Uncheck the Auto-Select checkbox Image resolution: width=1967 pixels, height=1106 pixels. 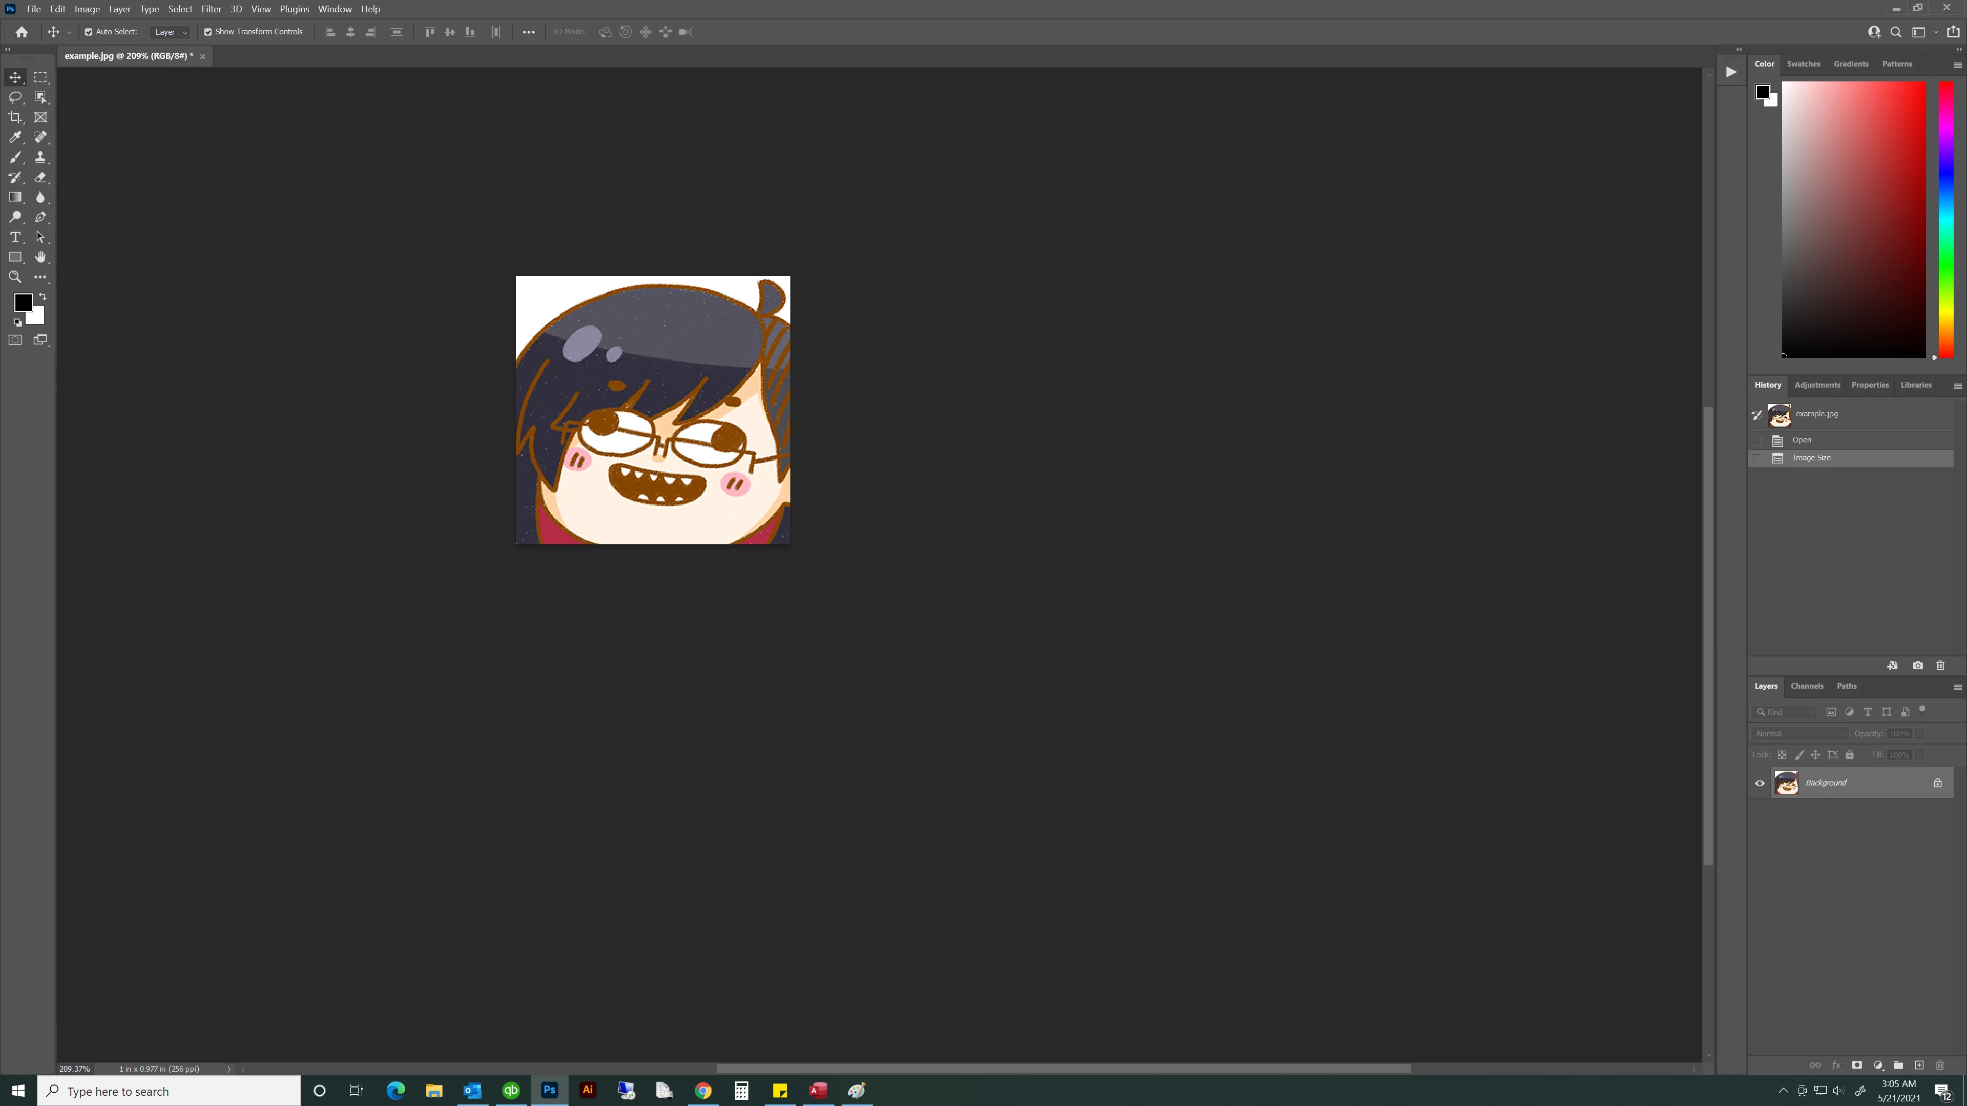pyautogui.click(x=89, y=32)
